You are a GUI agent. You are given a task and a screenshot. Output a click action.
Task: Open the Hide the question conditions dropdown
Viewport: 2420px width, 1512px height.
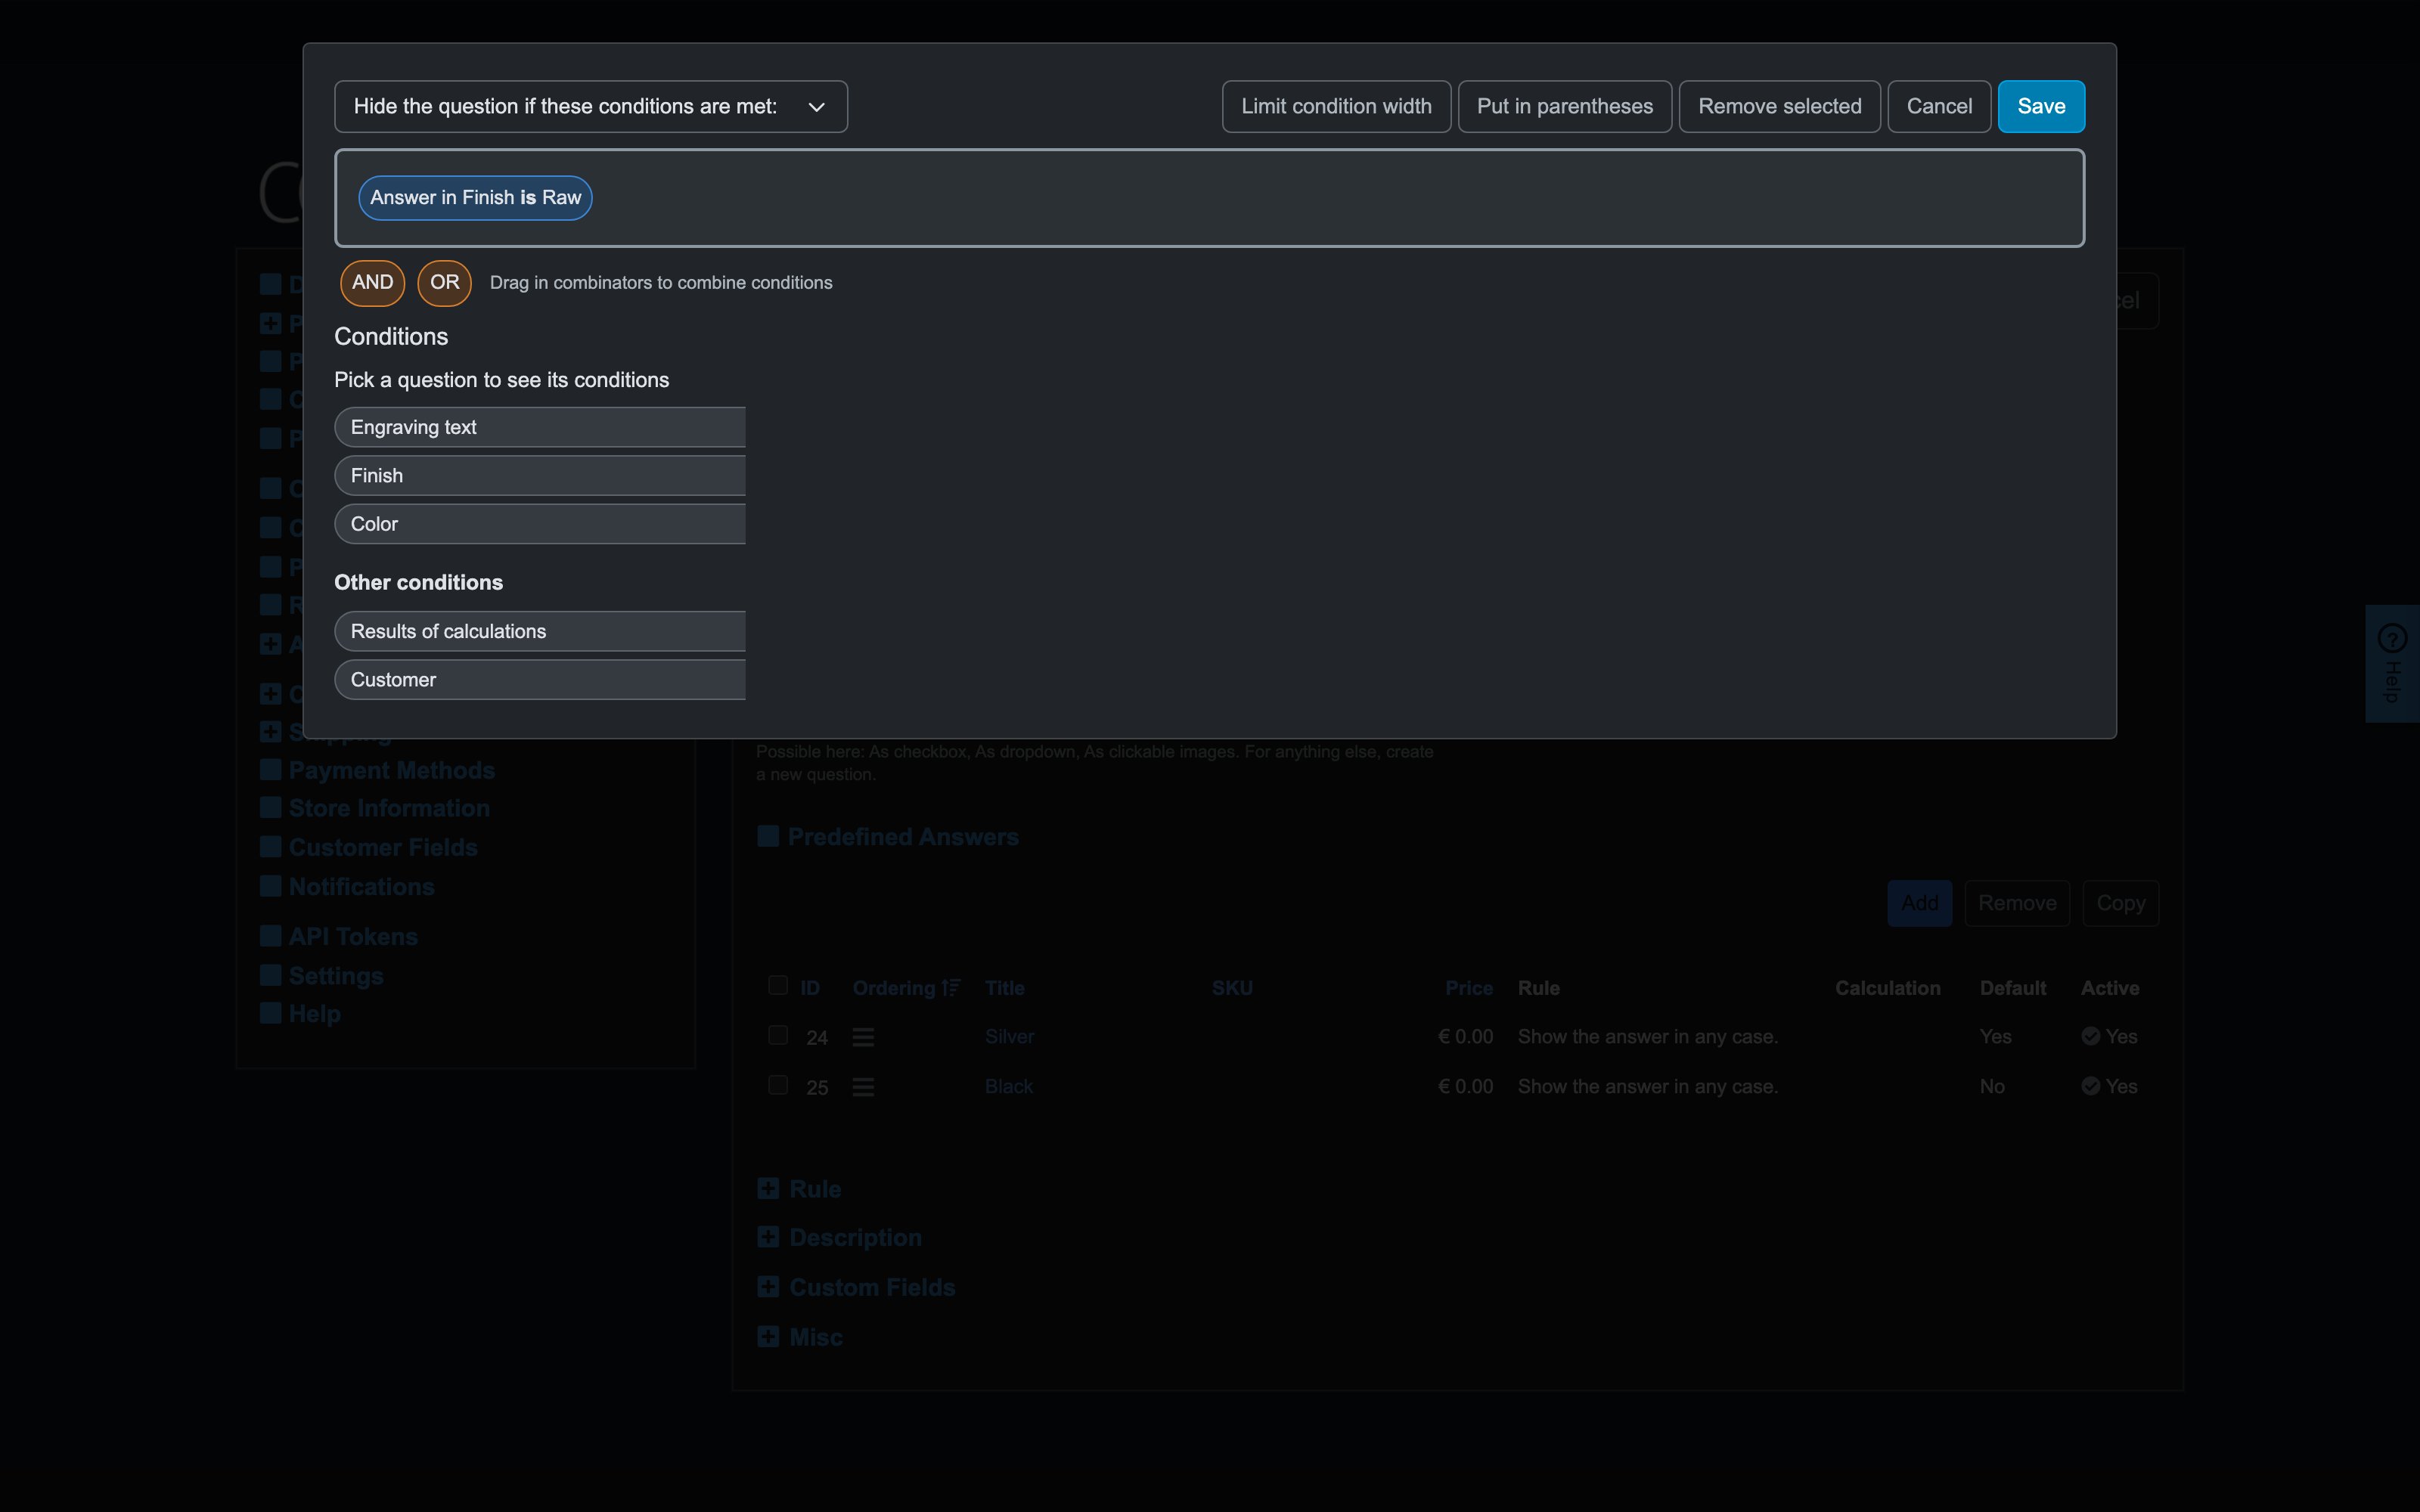591,106
